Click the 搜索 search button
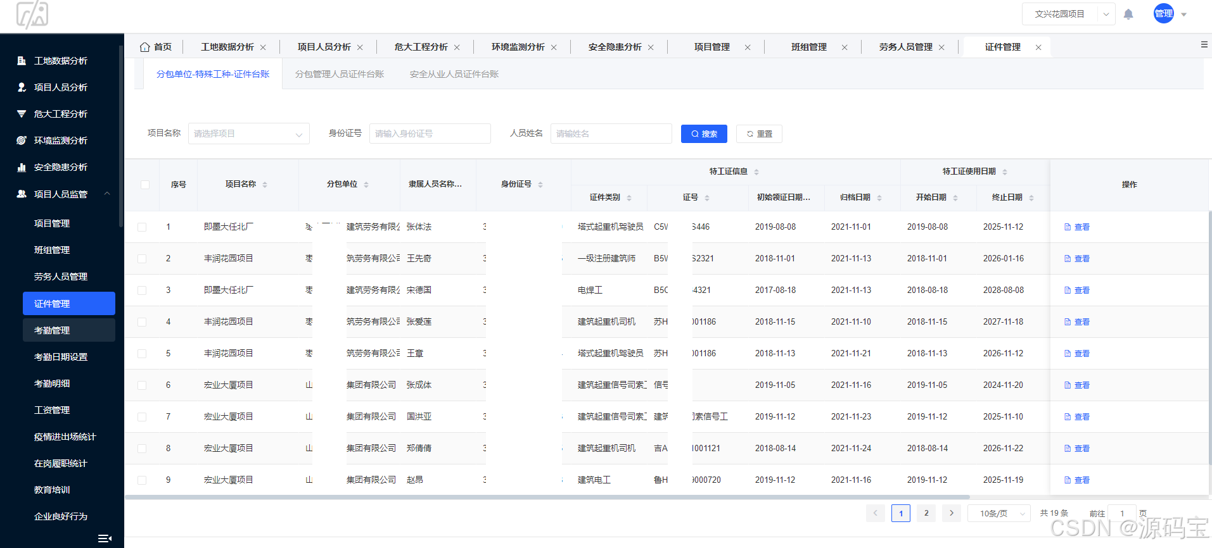Screen dimensions: 1212x548 point(704,134)
